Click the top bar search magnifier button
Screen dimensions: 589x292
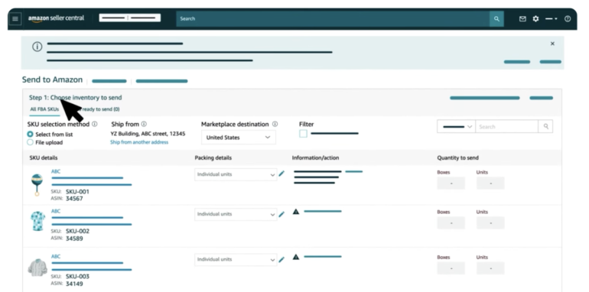click(496, 19)
